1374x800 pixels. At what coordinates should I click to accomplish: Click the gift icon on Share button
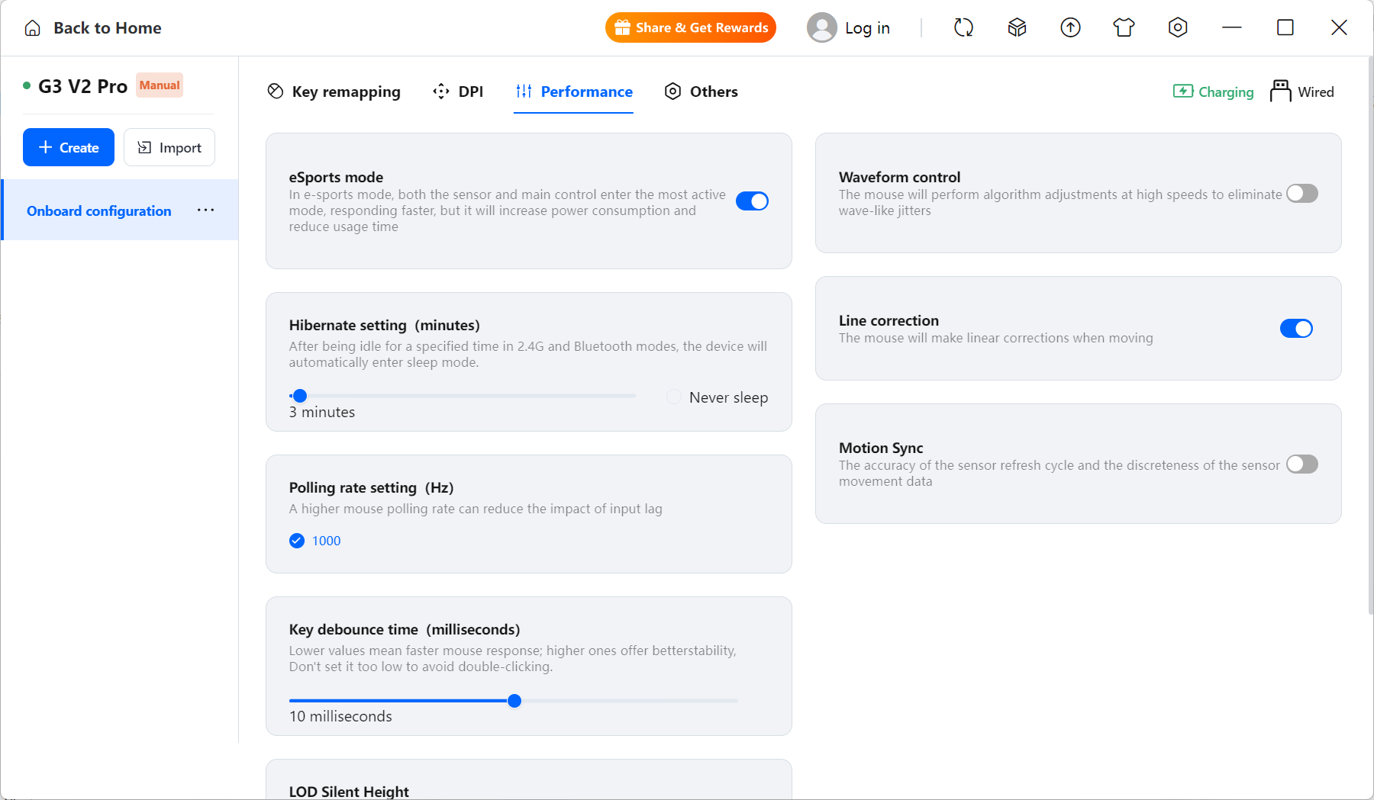pos(622,28)
